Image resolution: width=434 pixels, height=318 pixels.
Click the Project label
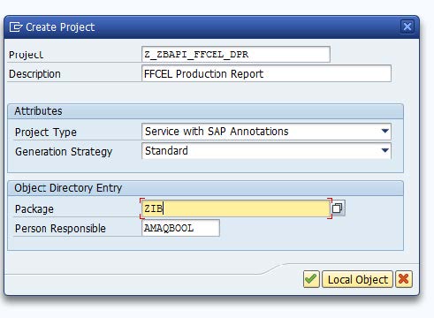26,55
